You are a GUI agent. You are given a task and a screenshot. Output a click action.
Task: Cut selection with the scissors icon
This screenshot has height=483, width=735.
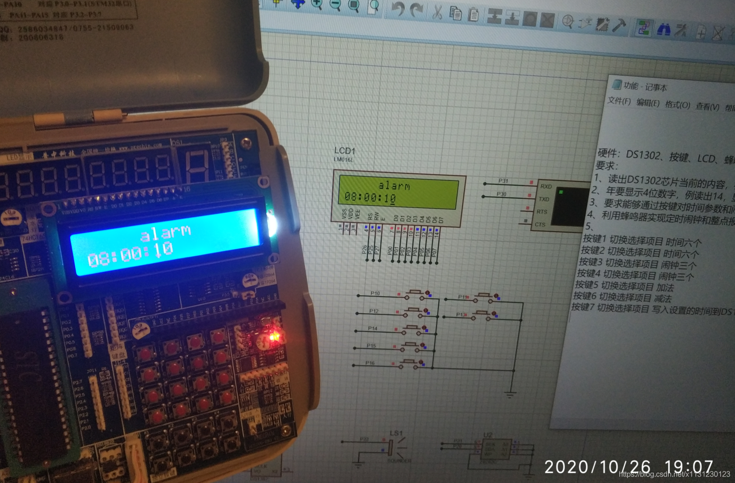pos(437,12)
